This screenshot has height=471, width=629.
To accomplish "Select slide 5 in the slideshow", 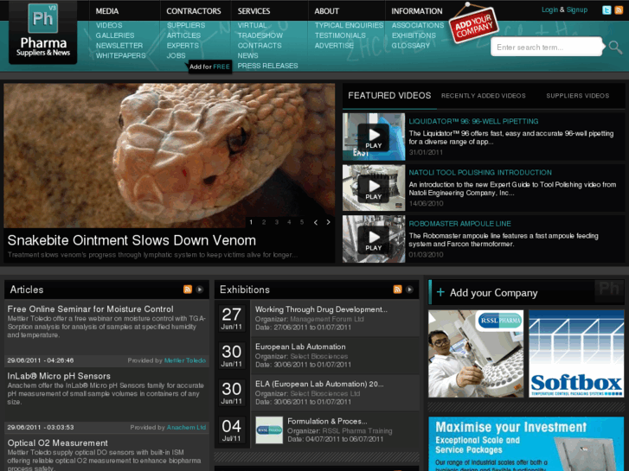I will coord(302,222).
